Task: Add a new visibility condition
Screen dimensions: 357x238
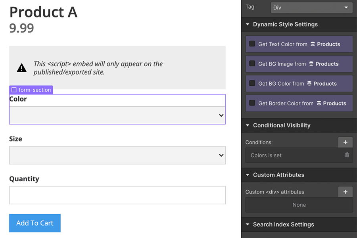Action: click(x=345, y=142)
